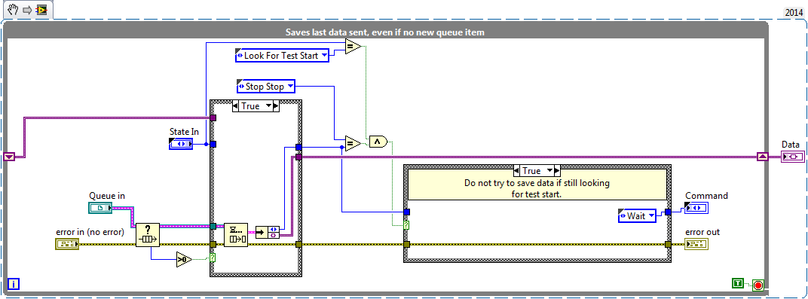808x299 pixels.
Task: Select the hand scroll tool icon
Action: coord(14,10)
